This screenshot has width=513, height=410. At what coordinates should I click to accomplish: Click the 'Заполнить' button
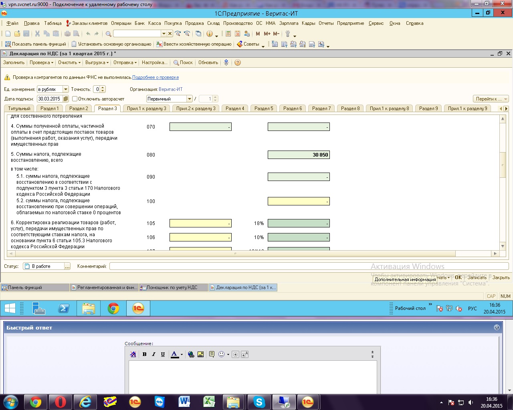[14, 62]
